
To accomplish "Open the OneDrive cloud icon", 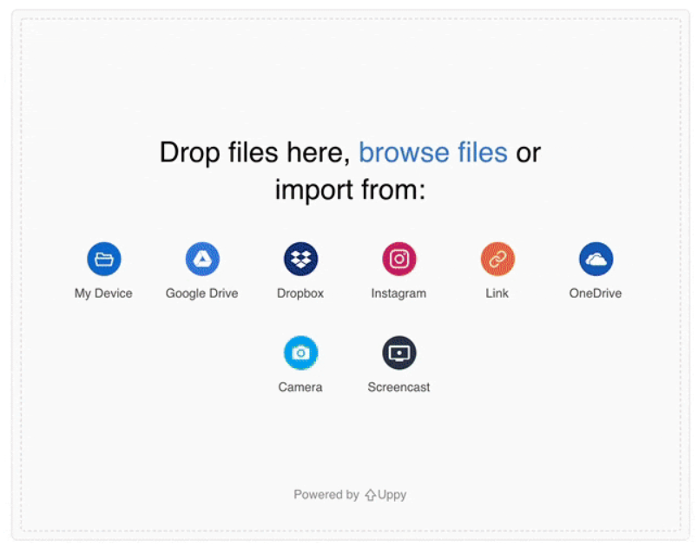I will coord(596,259).
